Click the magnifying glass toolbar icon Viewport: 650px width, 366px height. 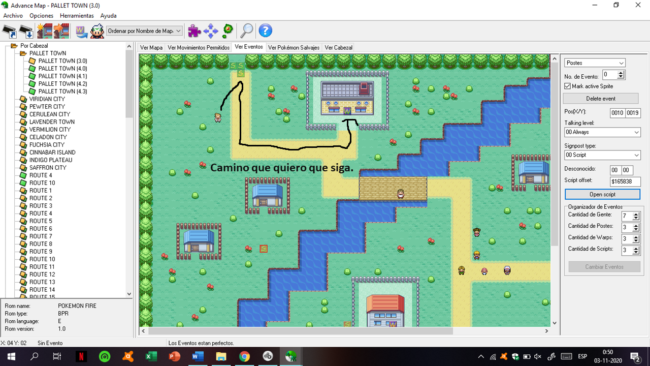point(247,31)
